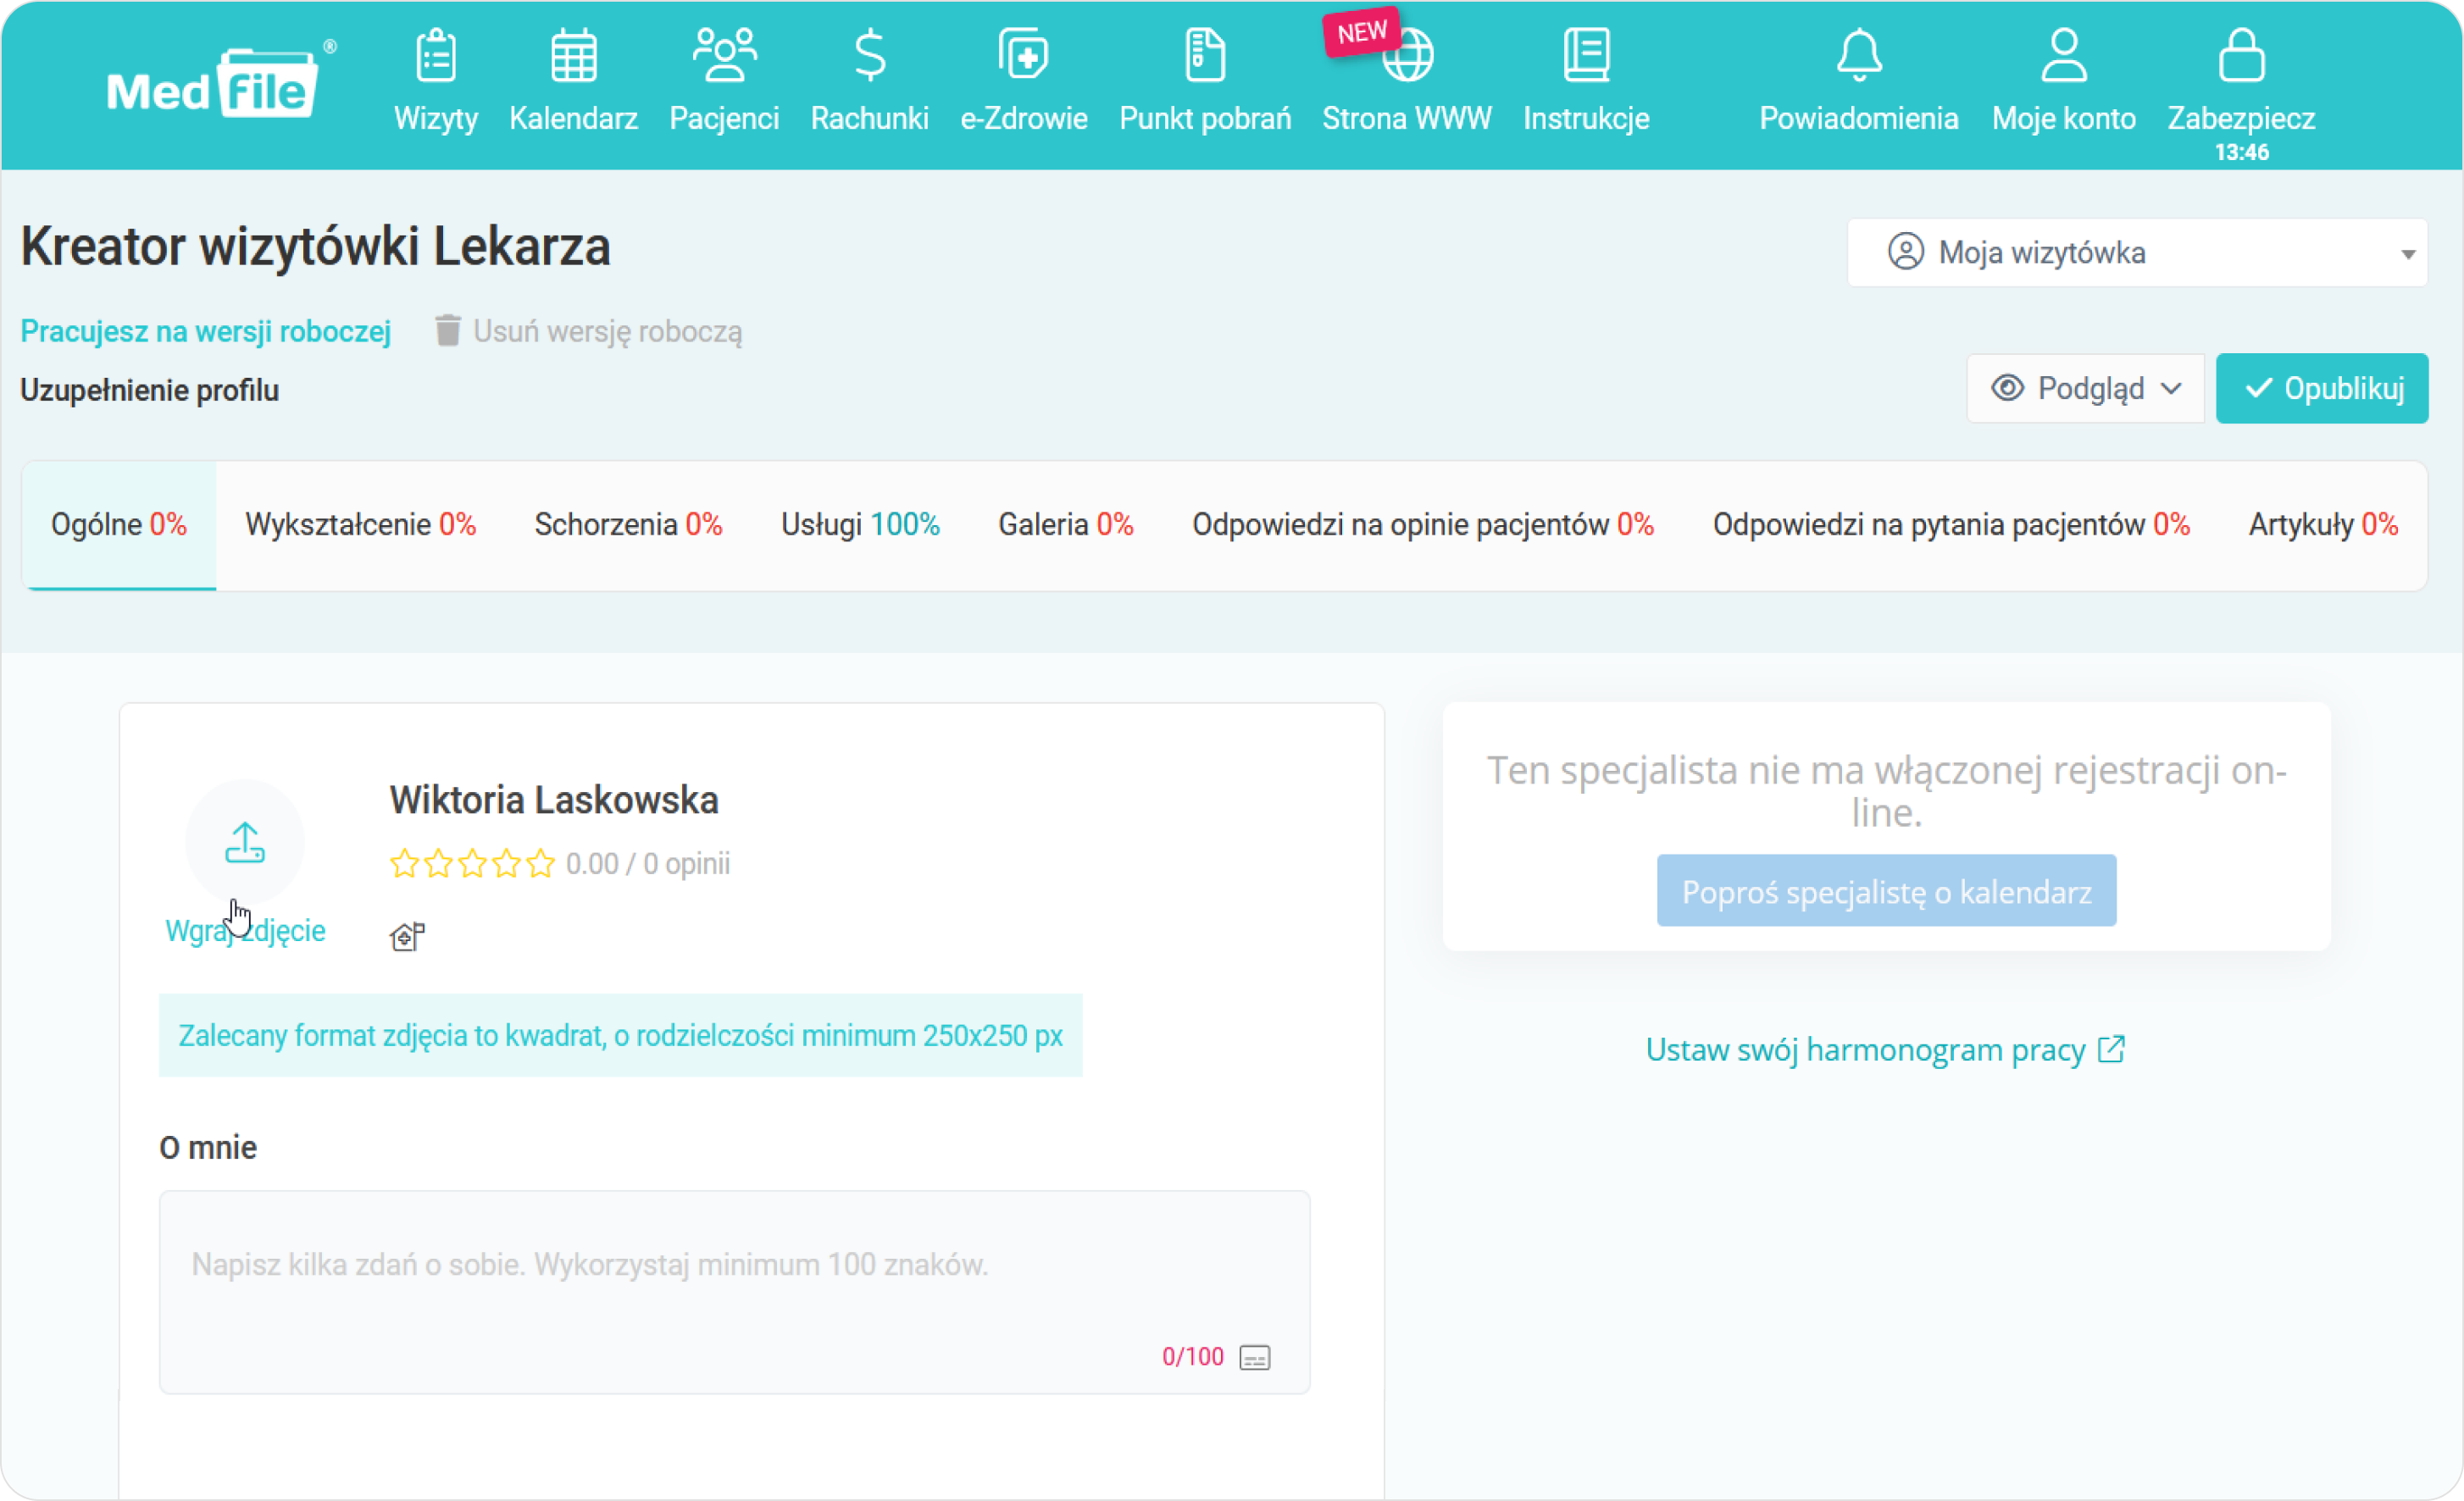Viewport: 2464px width, 1501px height.
Task: Open Odpowiedzi na opinie pacjentów tab
Action: [x=1423, y=525]
